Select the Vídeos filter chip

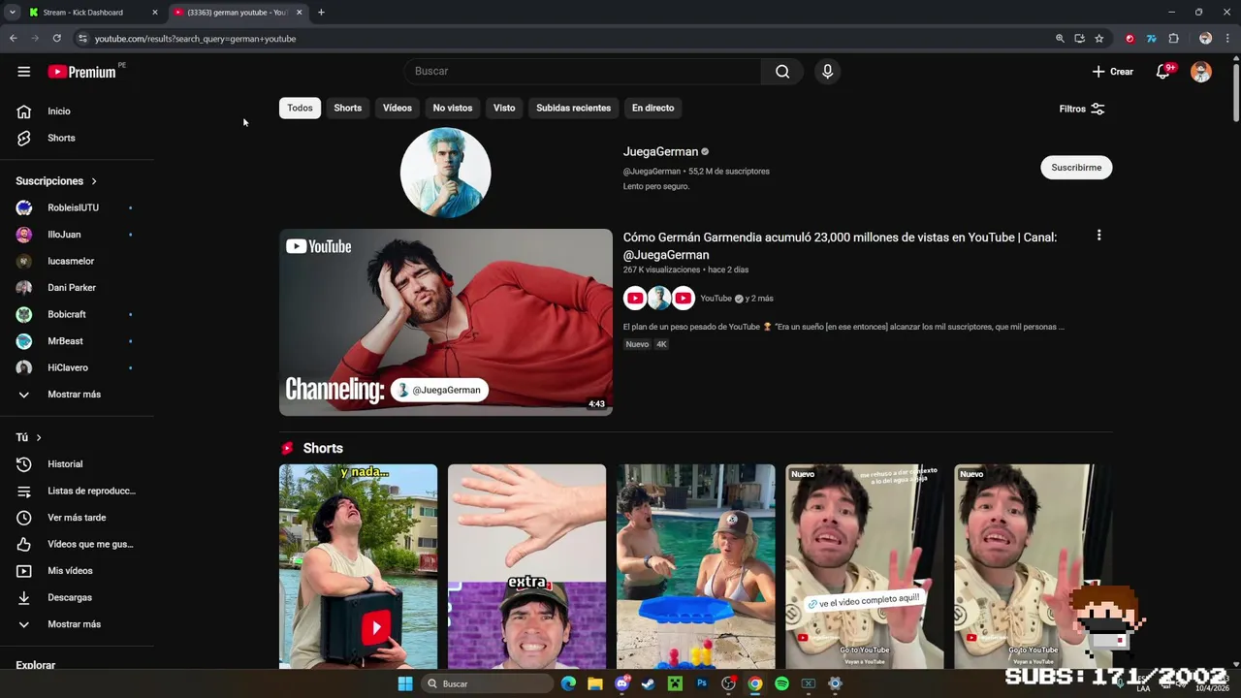tap(398, 108)
